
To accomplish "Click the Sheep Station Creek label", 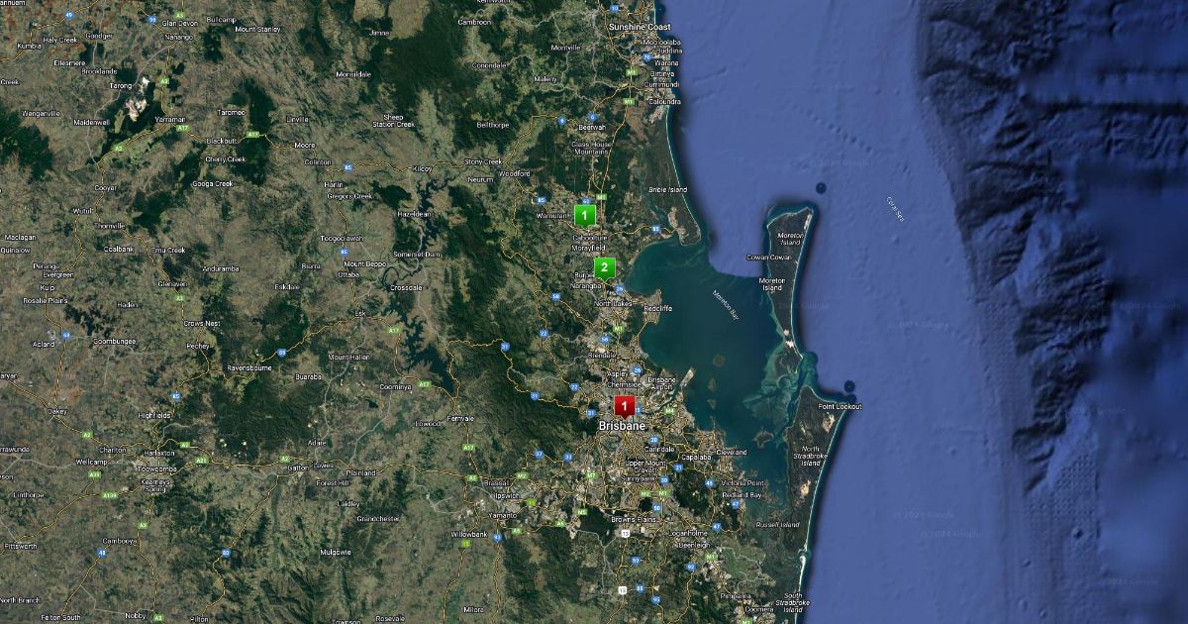I will click(x=393, y=120).
